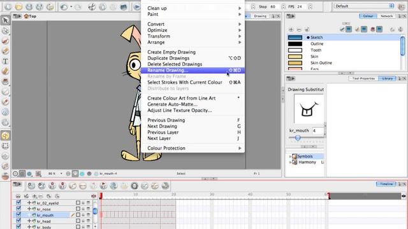
Task: Click the FPS value field showing 24
Action: [302, 7]
